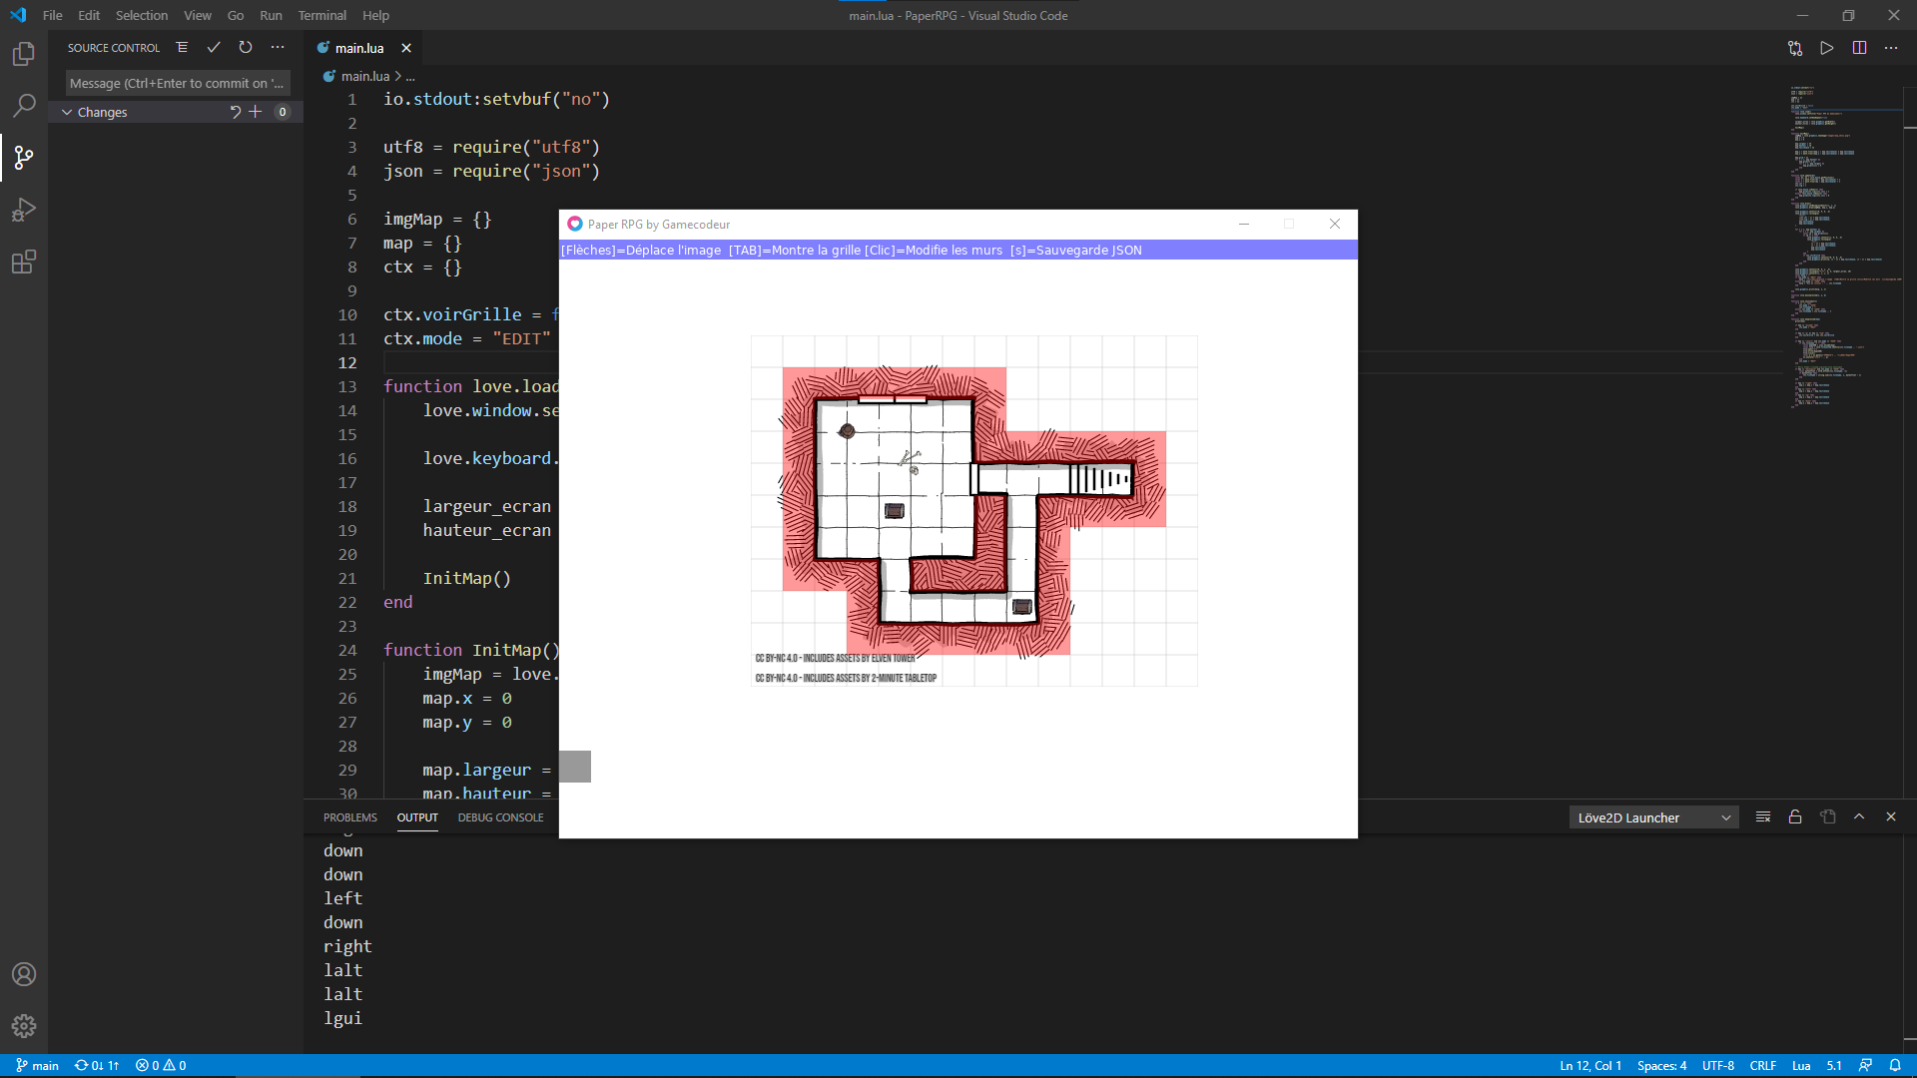Open the Löve2D Launcher output channel dropdown
This screenshot has width=1917, height=1078.
tap(1652, 816)
